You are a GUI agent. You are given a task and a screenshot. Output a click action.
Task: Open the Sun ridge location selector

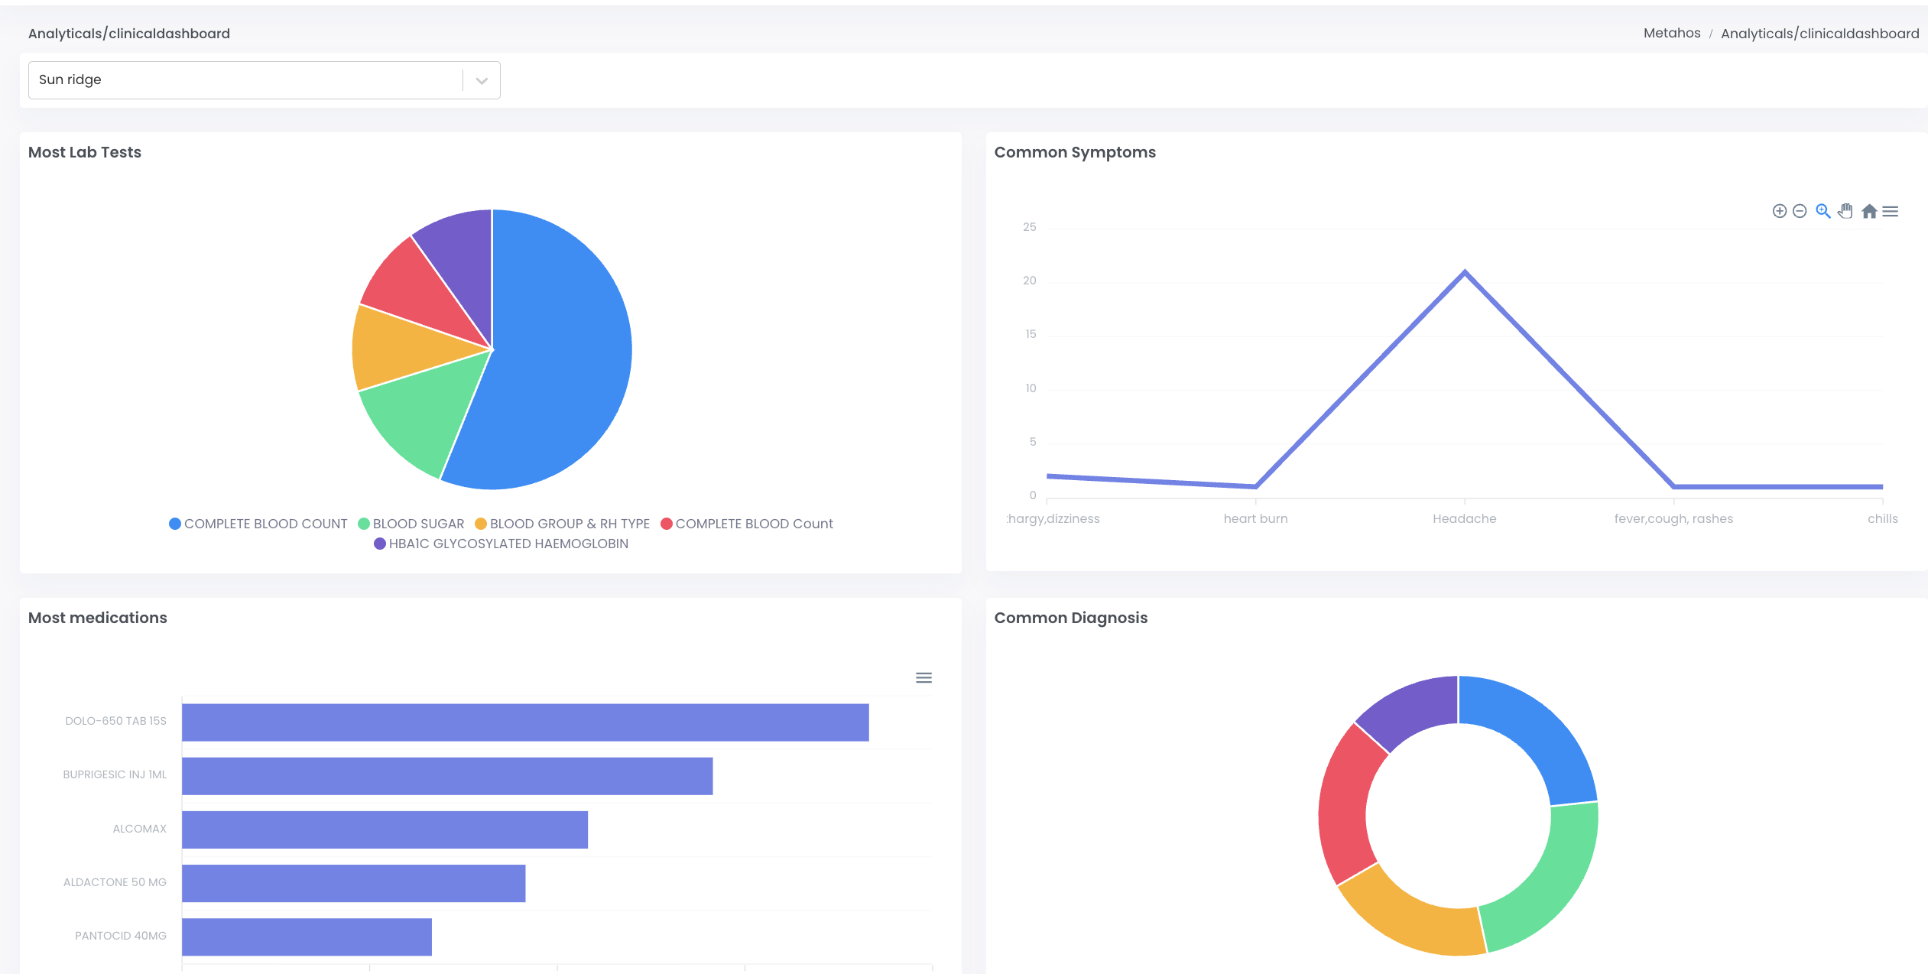(245, 80)
